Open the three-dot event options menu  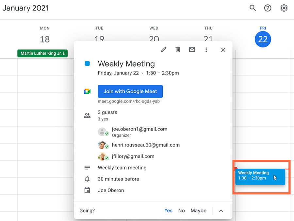coord(206,50)
